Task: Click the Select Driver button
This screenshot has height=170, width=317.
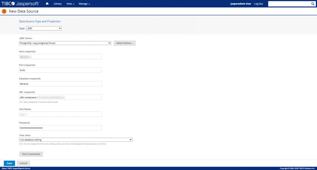Action: coord(124,43)
